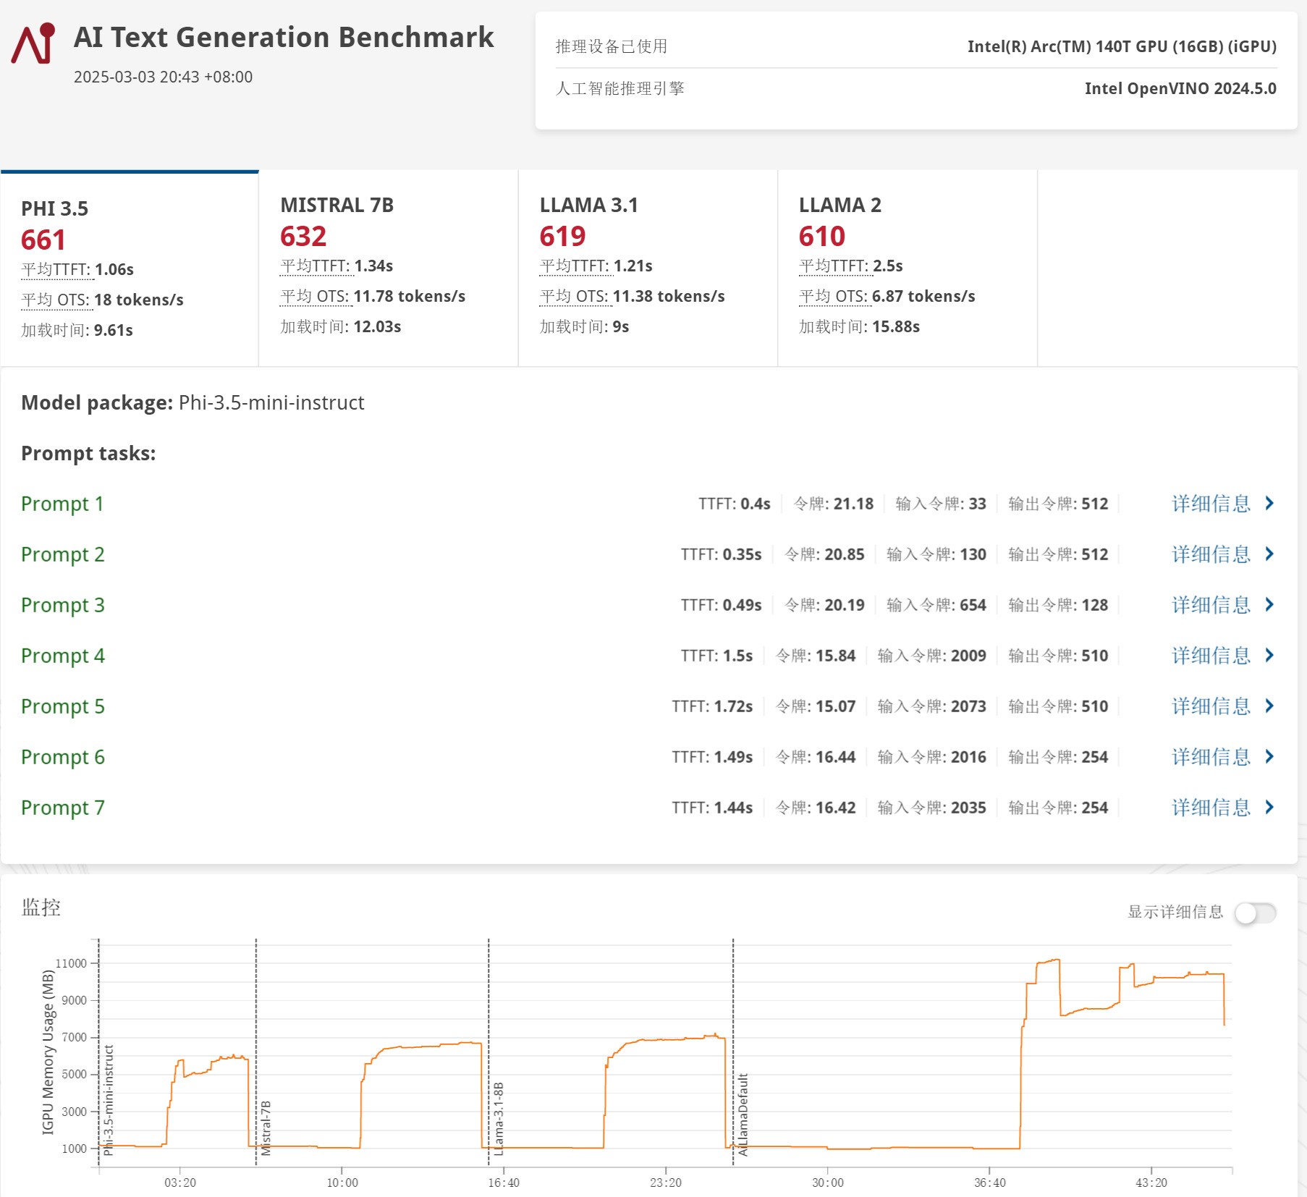Click the Mistral-7B marker line in chart
Image resolution: width=1307 pixels, height=1197 pixels.
pyautogui.click(x=256, y=1049)
